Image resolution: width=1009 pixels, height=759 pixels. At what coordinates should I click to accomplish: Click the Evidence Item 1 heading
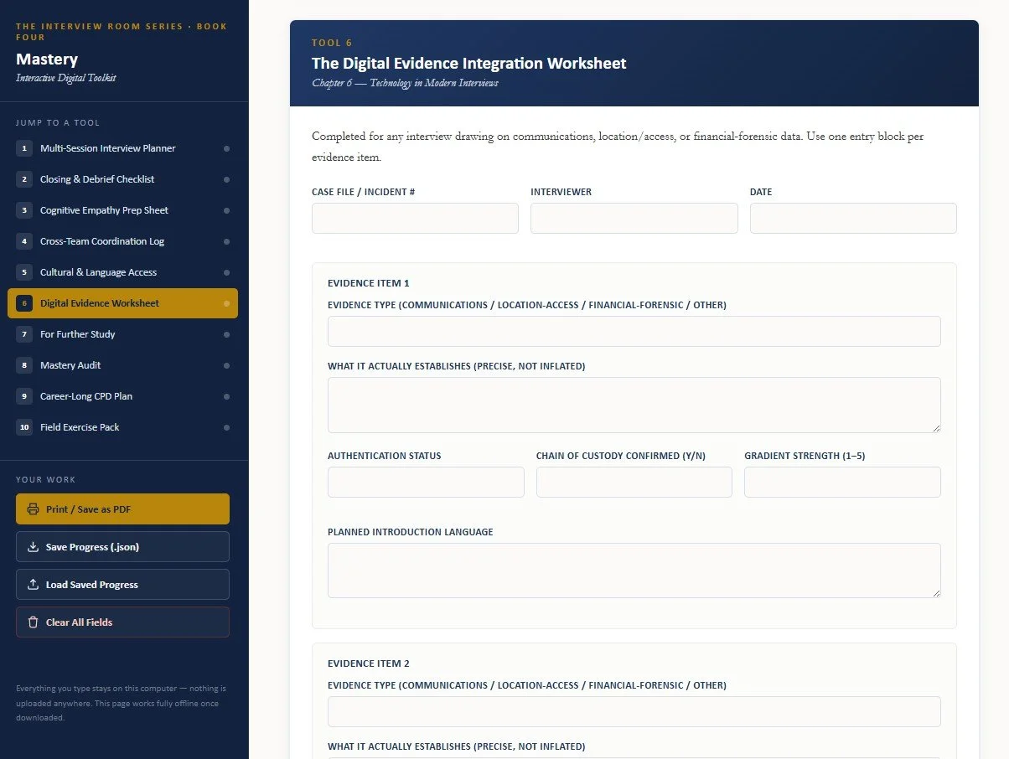[x=369, y=283]
